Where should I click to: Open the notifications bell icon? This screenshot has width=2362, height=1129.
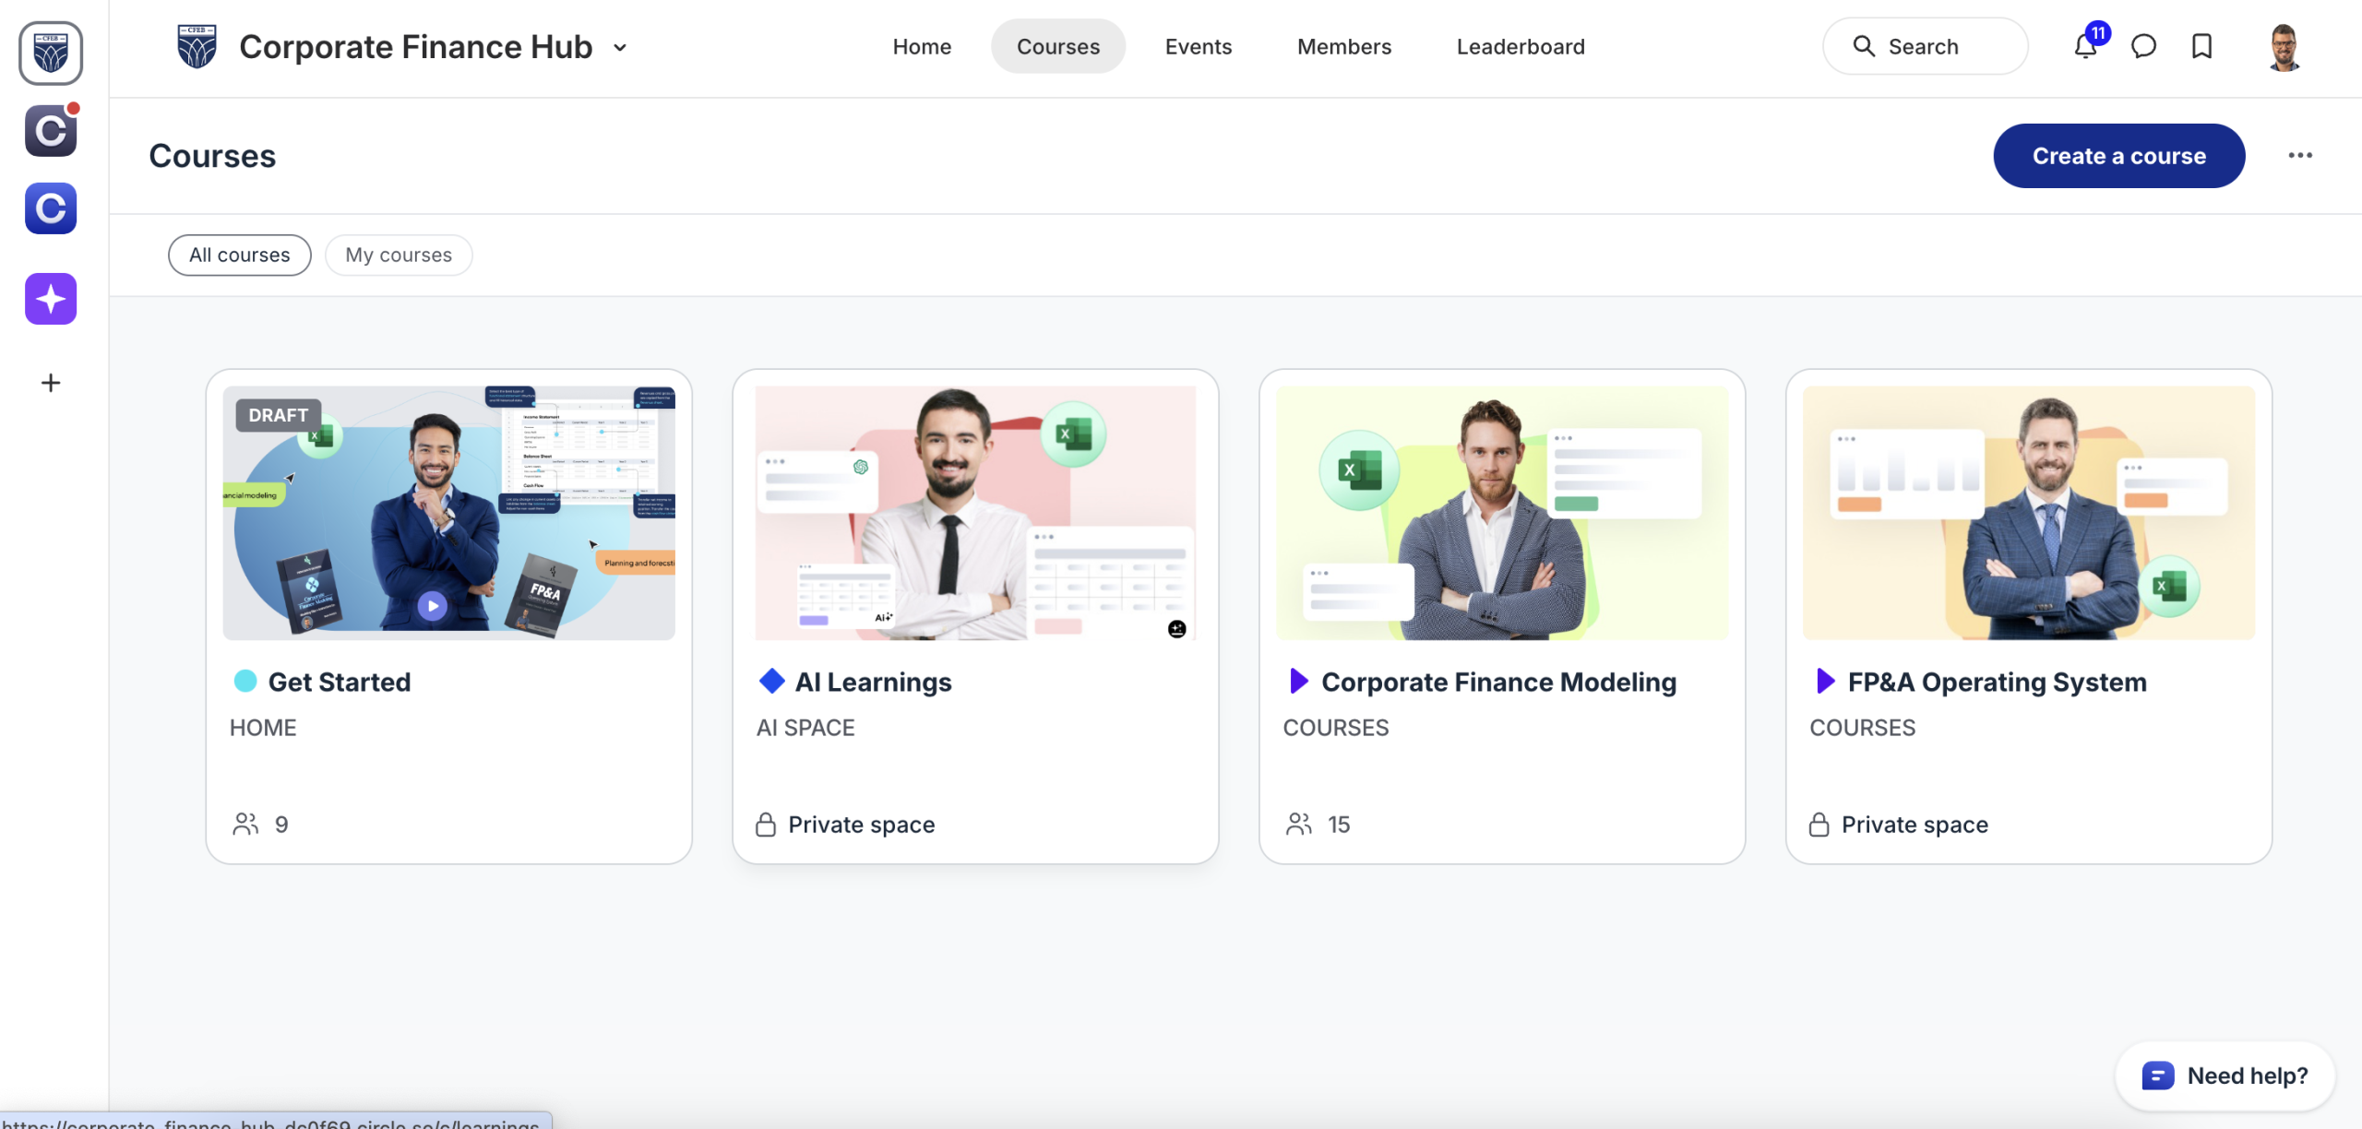(2085, 46)
